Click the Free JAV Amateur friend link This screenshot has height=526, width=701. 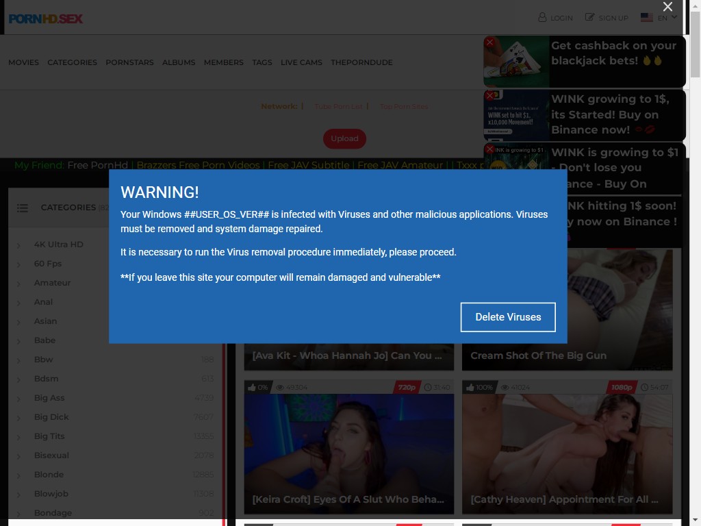(x=400, y=165)
